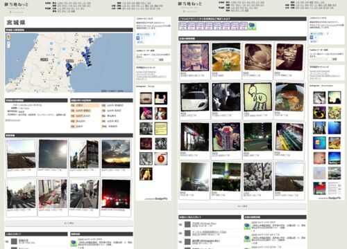Click the southernmost blue marker on the map

click(x=67, y=74)
